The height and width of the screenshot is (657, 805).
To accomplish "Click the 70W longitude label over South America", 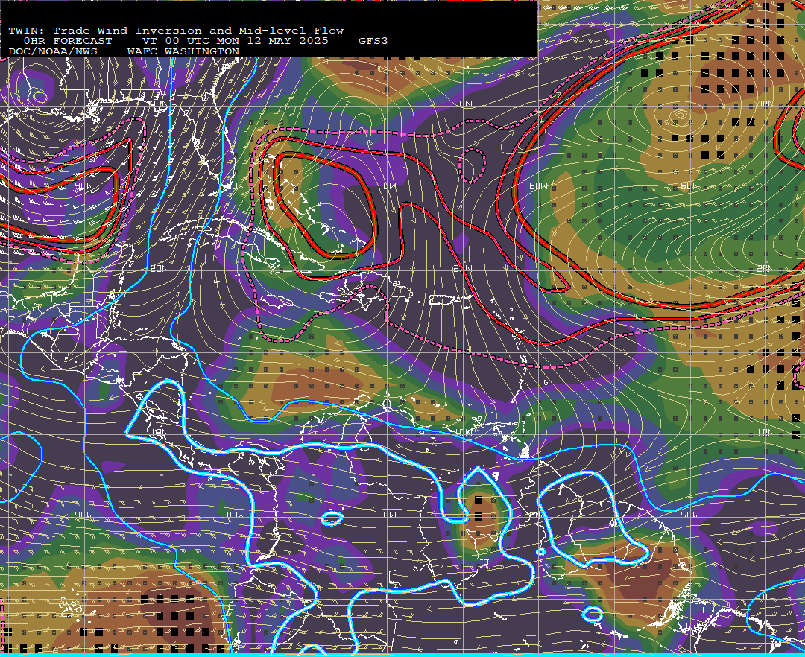I will (388, 515).
